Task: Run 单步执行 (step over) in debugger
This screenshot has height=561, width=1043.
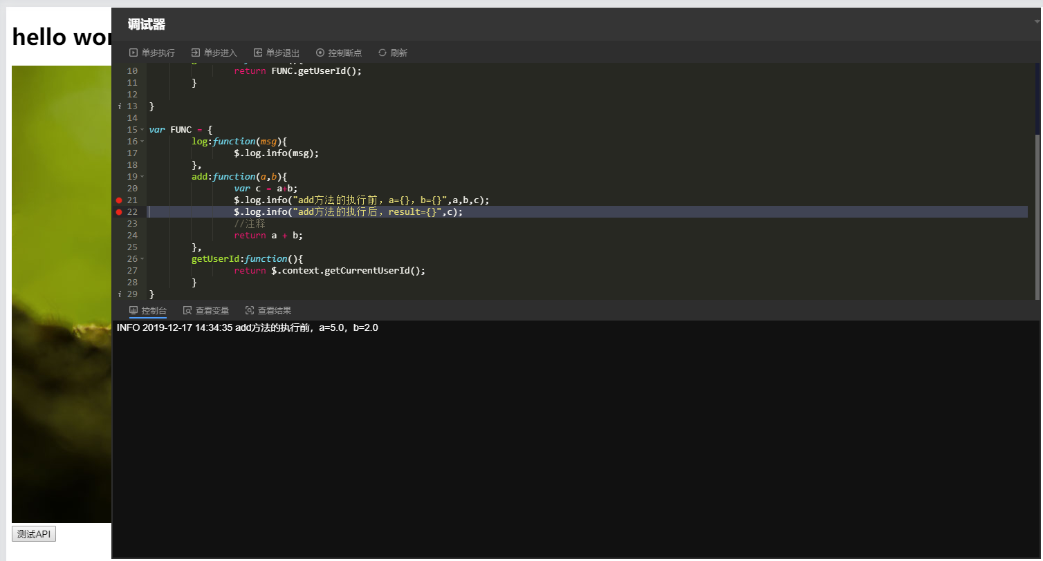Action: (152, 53)
